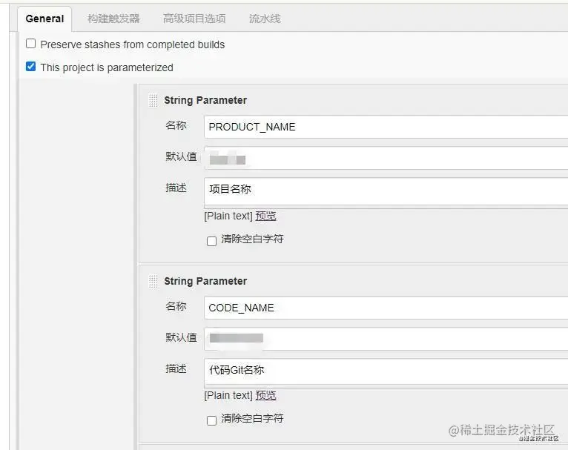This screenshot has width=568, height=450.
Task: Tick 清除空白字符 under PRODUCT_NAME parameter
Action: point(211,241)
